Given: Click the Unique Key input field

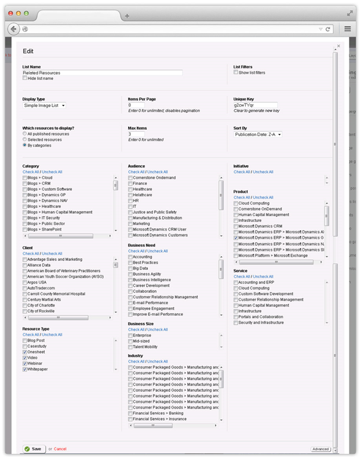Looking at the screenshot, I should click(x=256, y=105).
